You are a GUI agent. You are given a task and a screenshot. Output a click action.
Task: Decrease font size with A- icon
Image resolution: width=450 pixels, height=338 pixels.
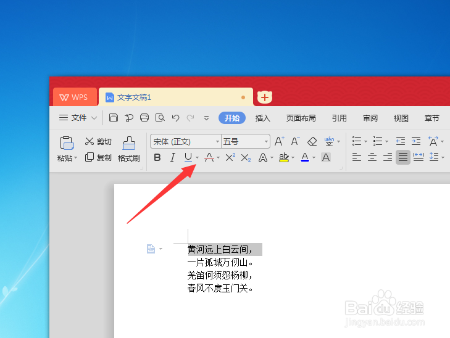(x=295, y=141)
